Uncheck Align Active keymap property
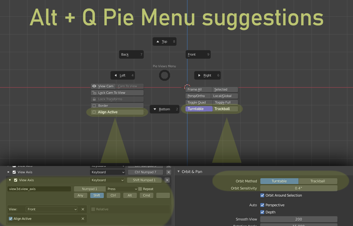 pos(11,219)
